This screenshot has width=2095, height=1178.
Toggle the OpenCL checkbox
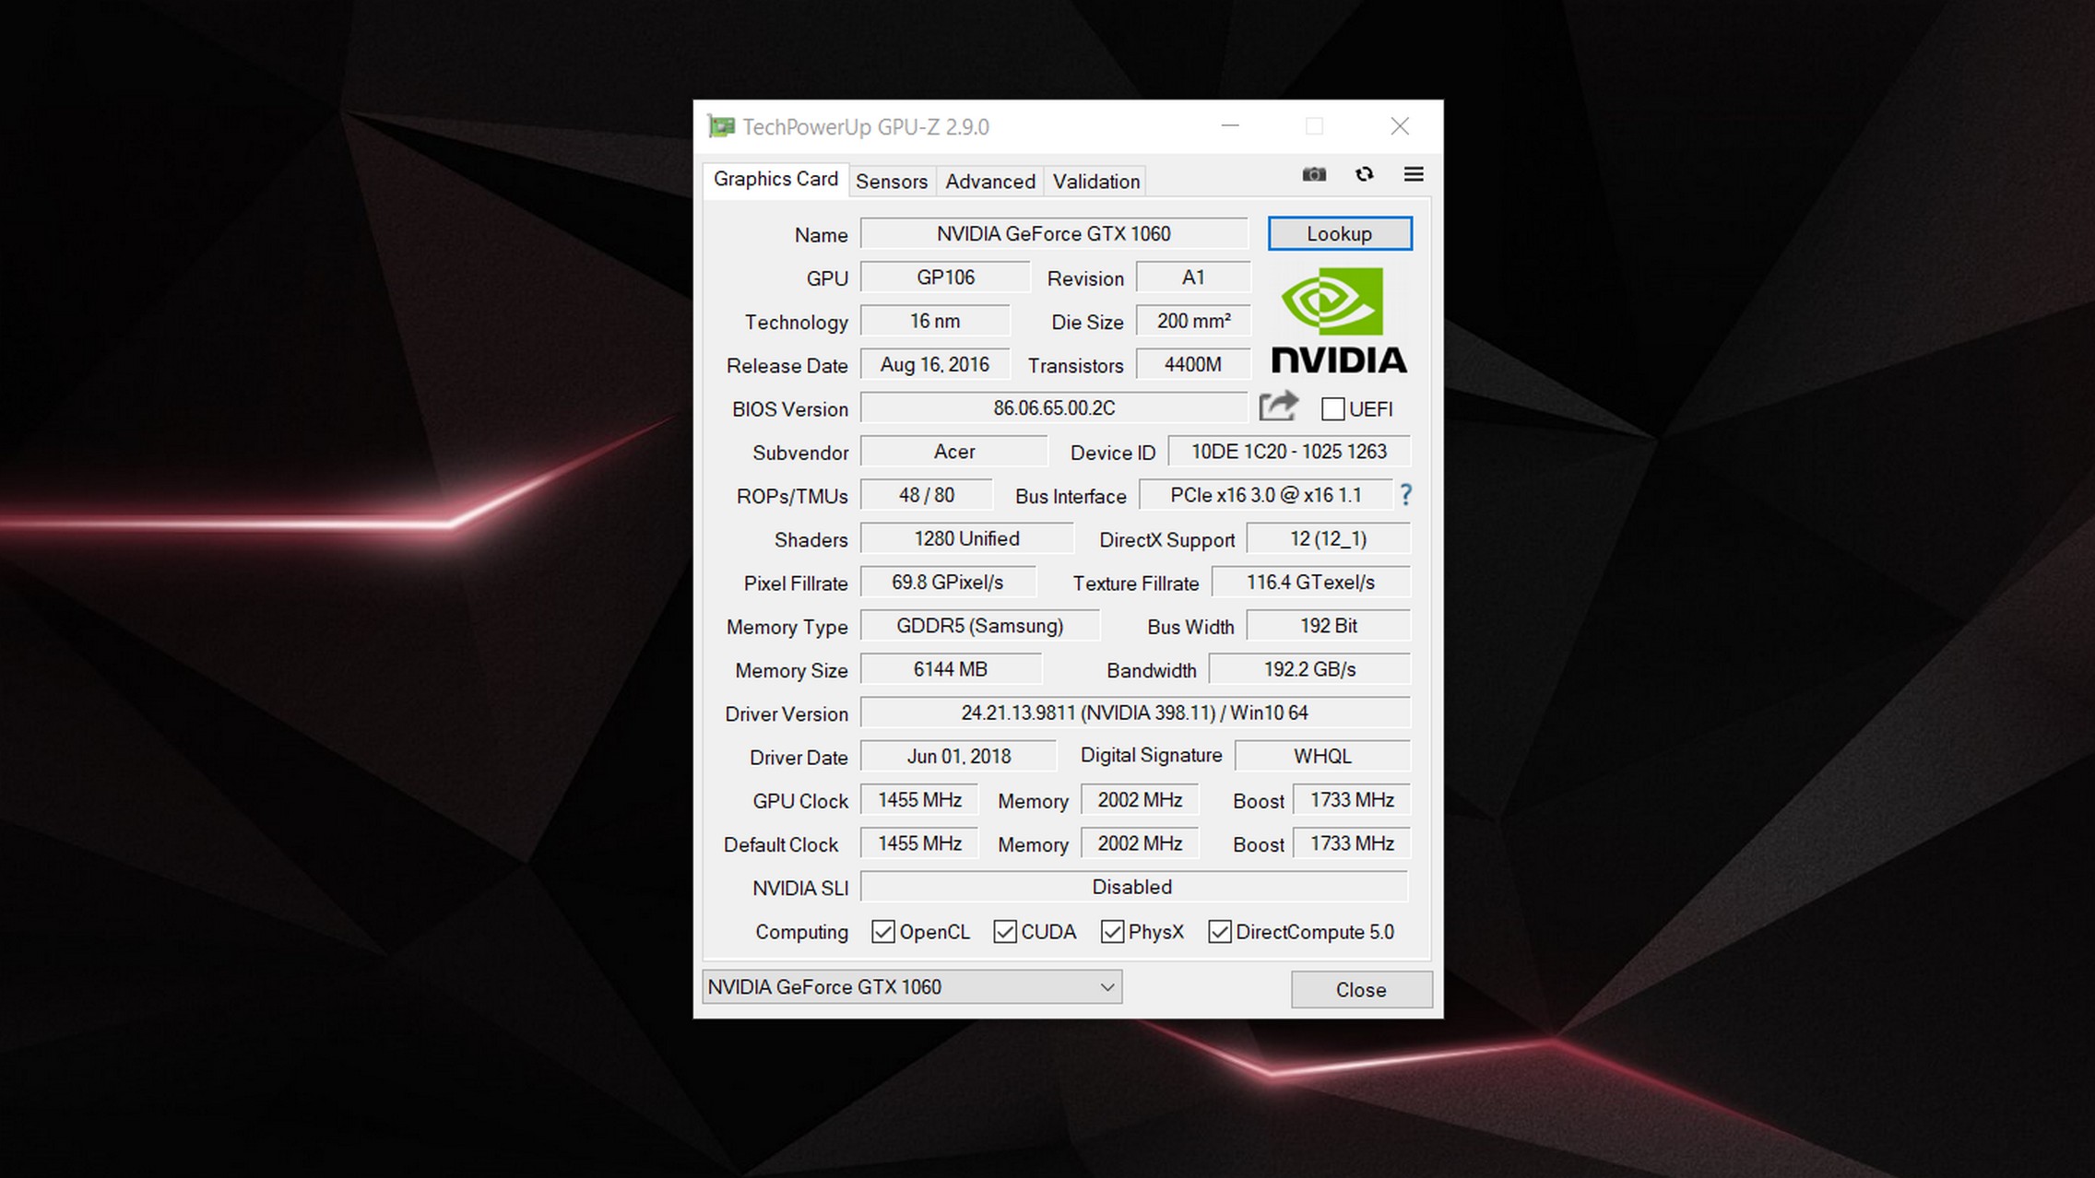(882, 932)
